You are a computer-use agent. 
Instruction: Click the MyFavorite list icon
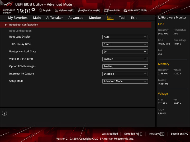56,10
